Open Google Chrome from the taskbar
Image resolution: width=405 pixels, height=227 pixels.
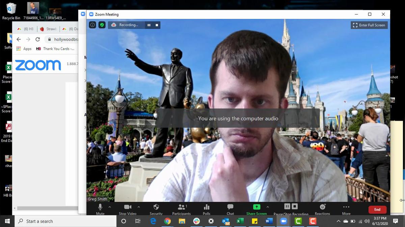point(167,221)
